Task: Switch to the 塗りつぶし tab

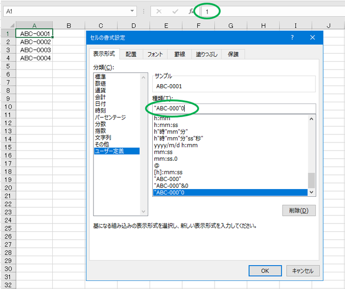Action: pyautogui.click(x=206, y=54)
